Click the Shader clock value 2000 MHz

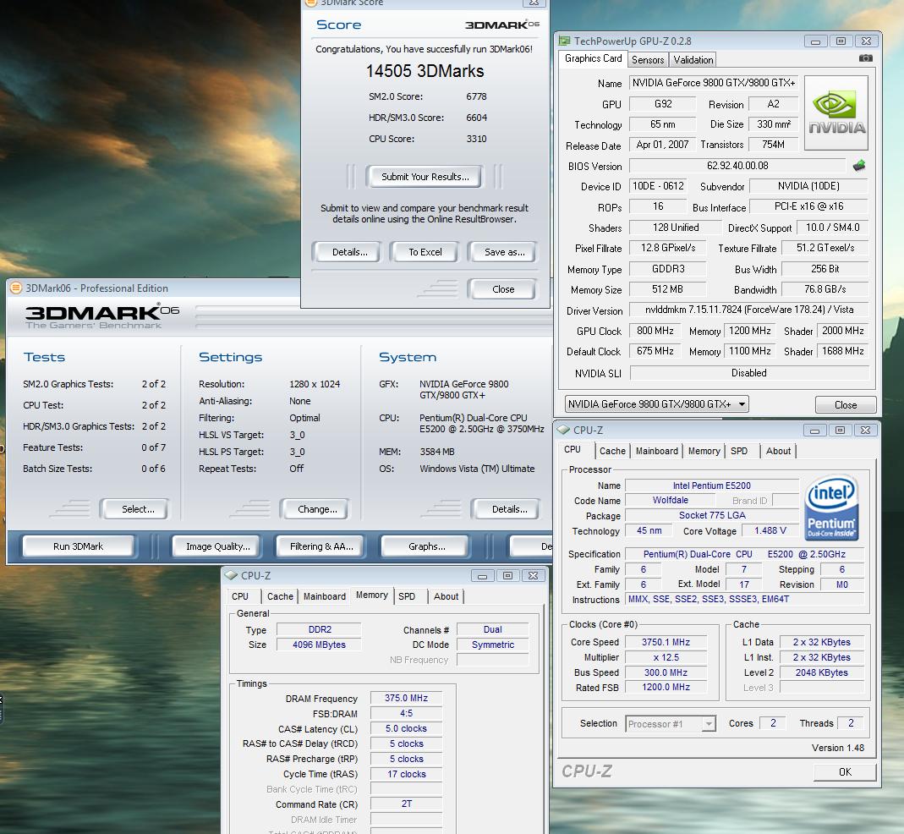click(x=842, y=331)
